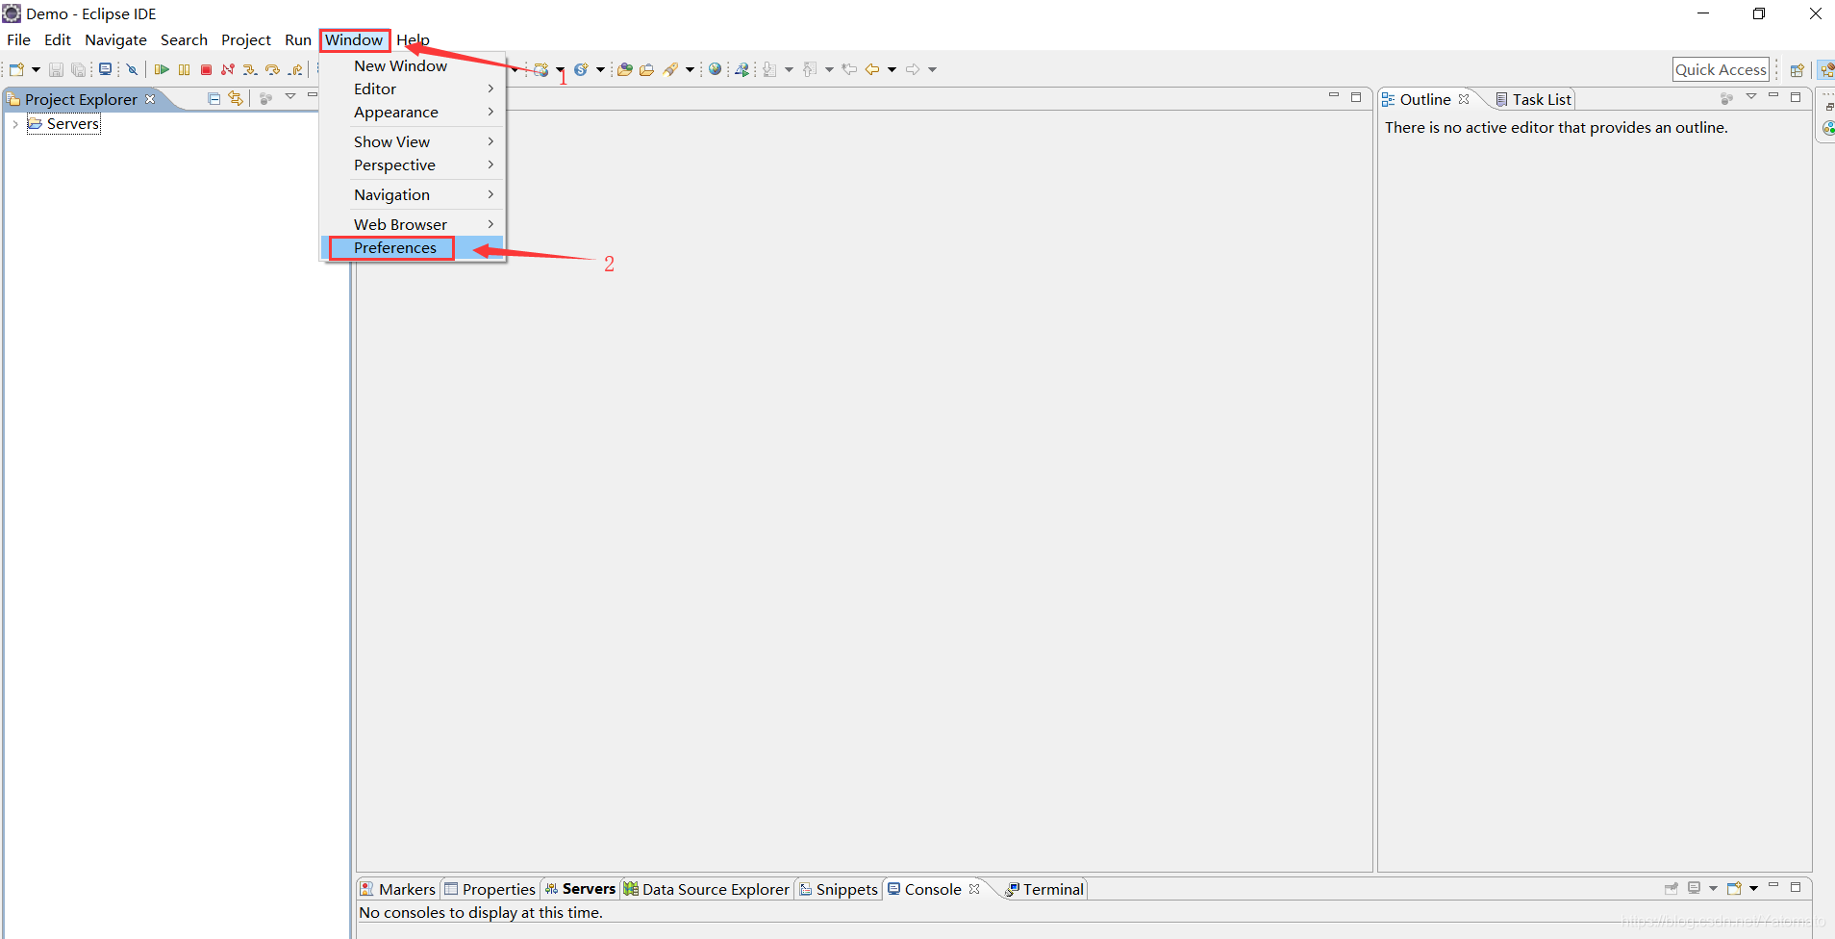The height and width of the screenshot is (939, 1835).
Task: Click the Forward navigation arrow icon
Action: 913,69
